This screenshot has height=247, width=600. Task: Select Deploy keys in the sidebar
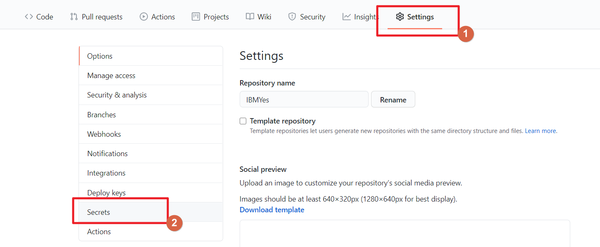pyautogui.click(x=106, y=193)
